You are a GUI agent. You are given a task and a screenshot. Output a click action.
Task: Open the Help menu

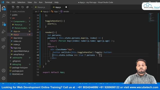click(x=56, y=2)
